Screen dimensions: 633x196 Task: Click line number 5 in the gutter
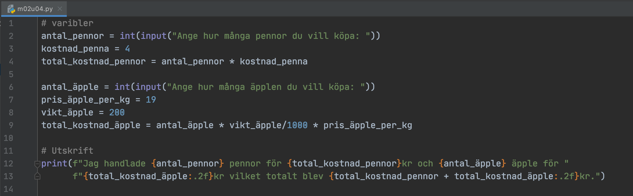coord(11,74)
